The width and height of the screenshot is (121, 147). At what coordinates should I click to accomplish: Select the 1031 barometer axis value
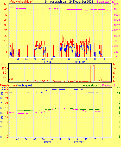tap(117, 15)
